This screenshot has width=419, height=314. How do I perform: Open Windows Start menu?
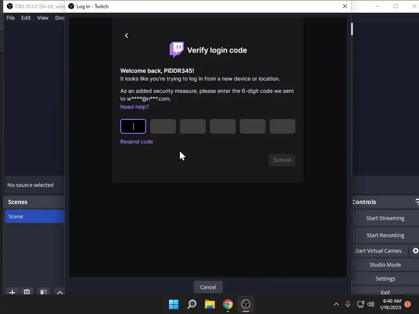(173, 304)
